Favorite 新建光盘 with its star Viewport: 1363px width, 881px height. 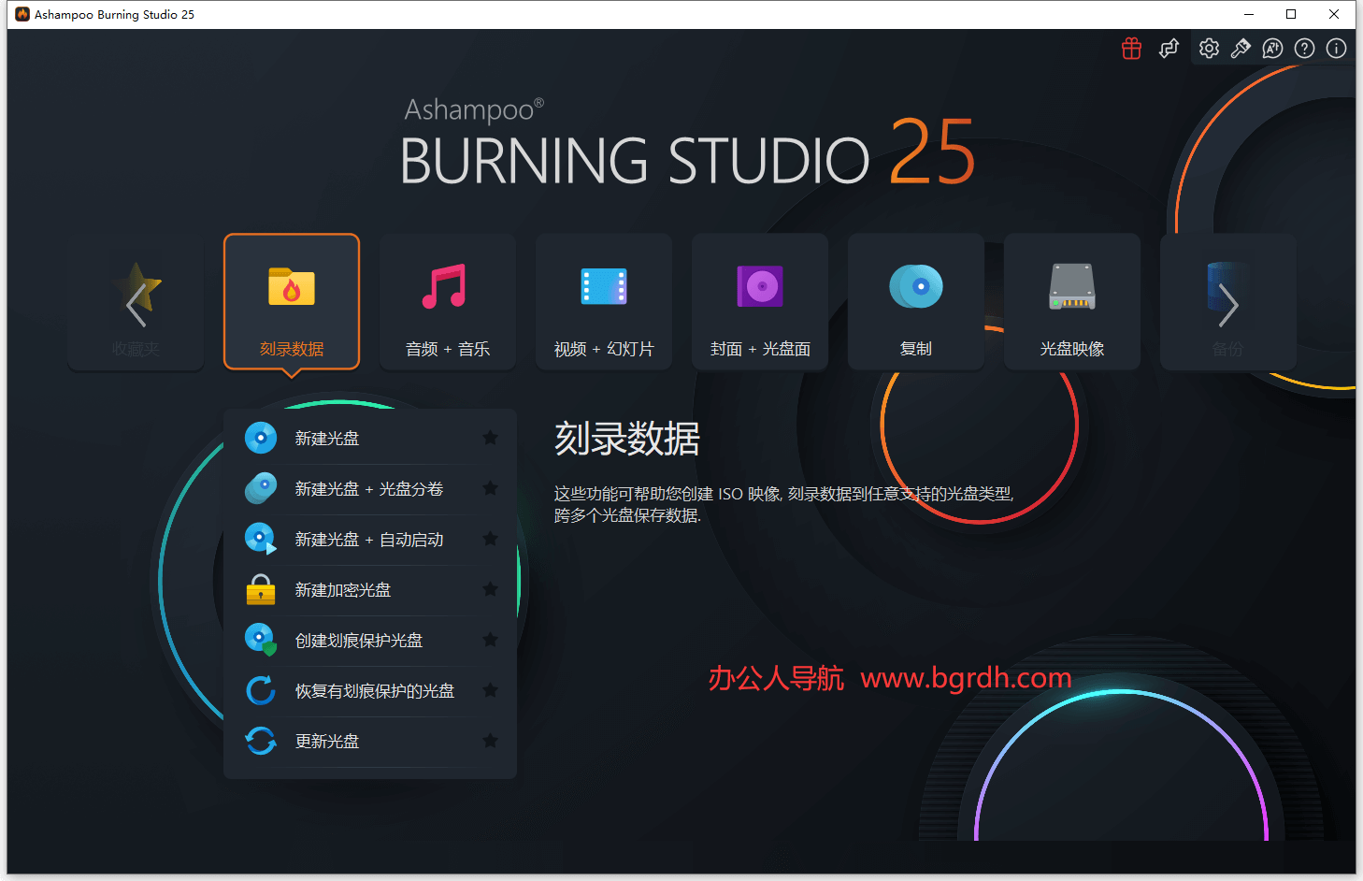(490, 438)
